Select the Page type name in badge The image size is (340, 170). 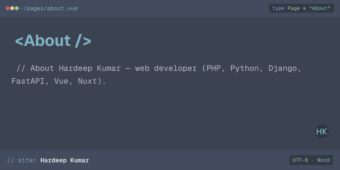click(x=294, y=8)
